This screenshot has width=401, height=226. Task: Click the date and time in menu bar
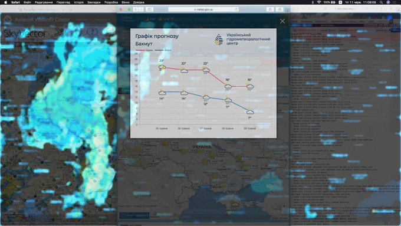(360, 2)
